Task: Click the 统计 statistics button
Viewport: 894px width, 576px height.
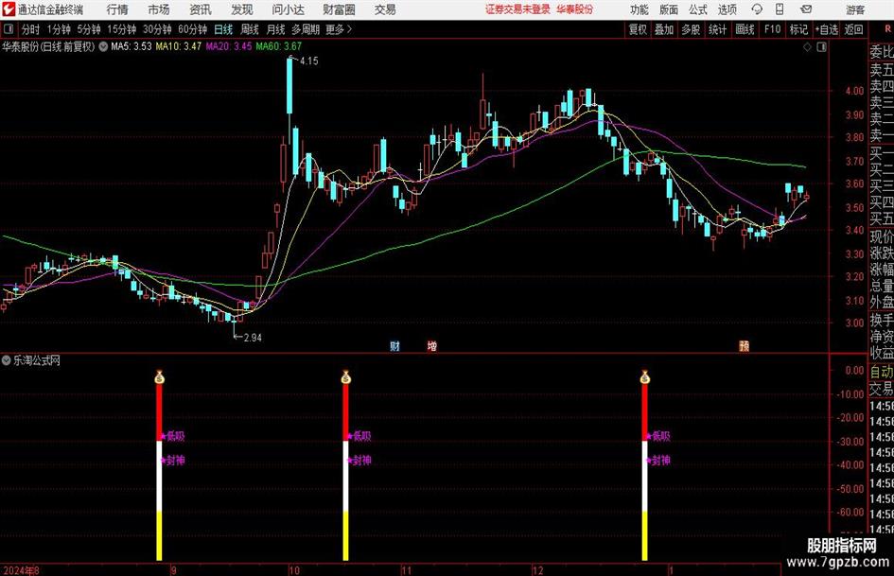Action: pyautogui.click(x=717, y=29)
